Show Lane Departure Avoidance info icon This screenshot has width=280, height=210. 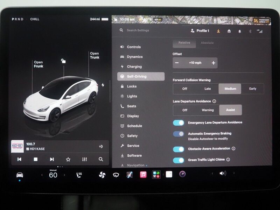(214, 101)
